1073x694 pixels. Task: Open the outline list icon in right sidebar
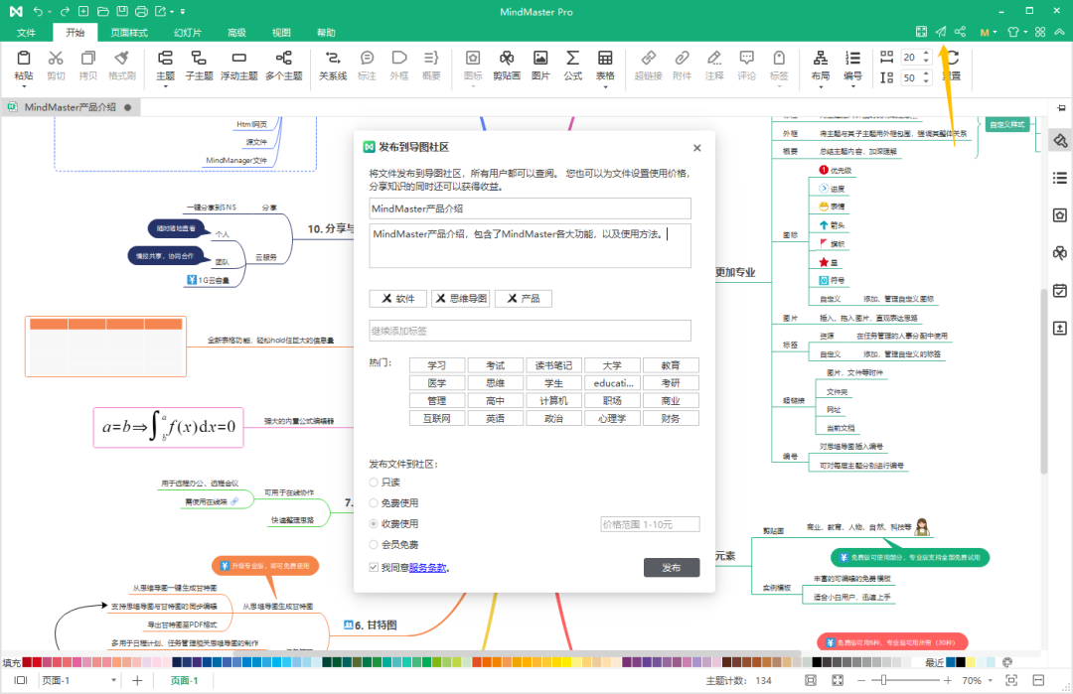(x=1059, y=178)
